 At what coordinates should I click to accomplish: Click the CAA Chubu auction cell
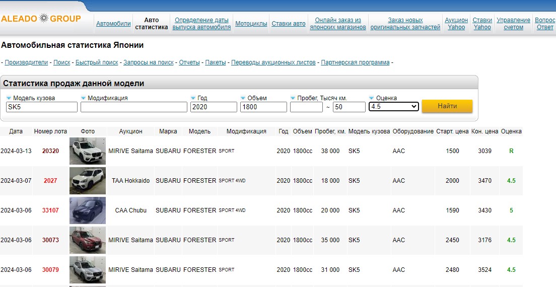(131, 210)
